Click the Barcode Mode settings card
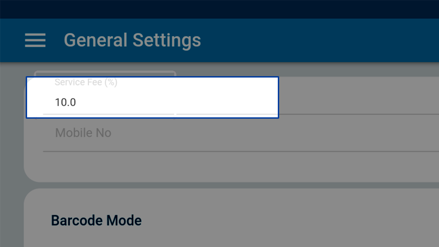The image size is (439, 247). pos(232,218)
